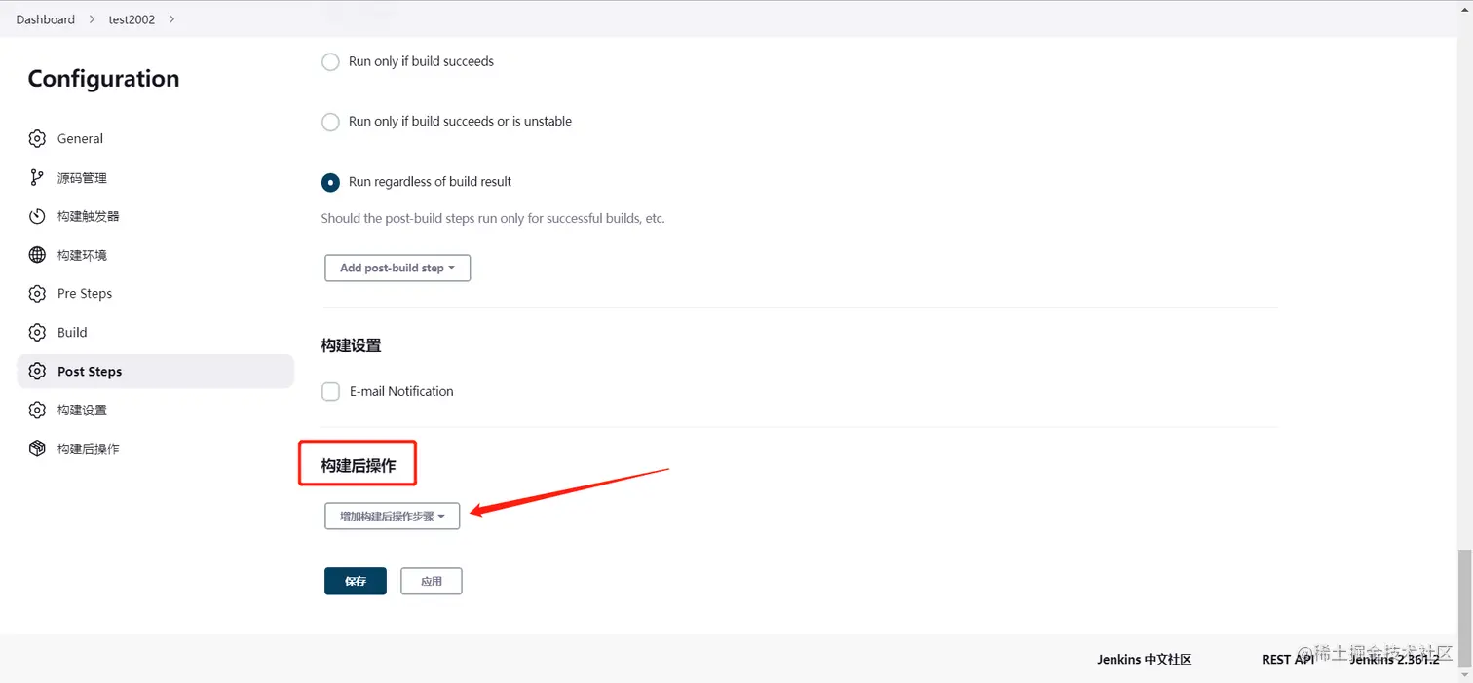Screen dimensions: 1473x683
Task: Open the Dashboard breadcrumb link
Action: [45, 19]
